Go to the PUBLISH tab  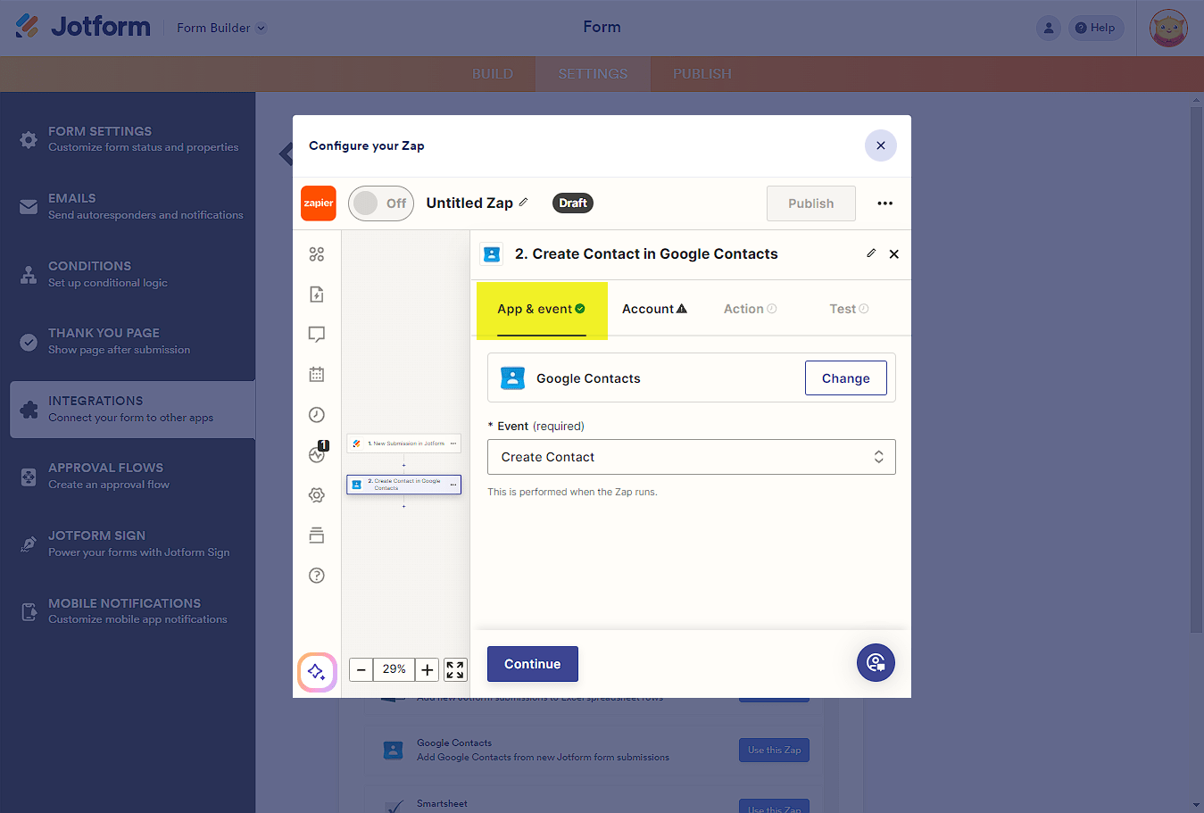pyautogui.click(x=702, y=74)
